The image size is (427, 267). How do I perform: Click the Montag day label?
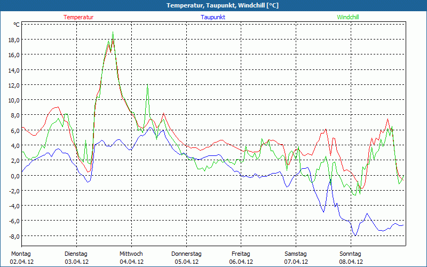pyautogui.click(x=21, y=254)
